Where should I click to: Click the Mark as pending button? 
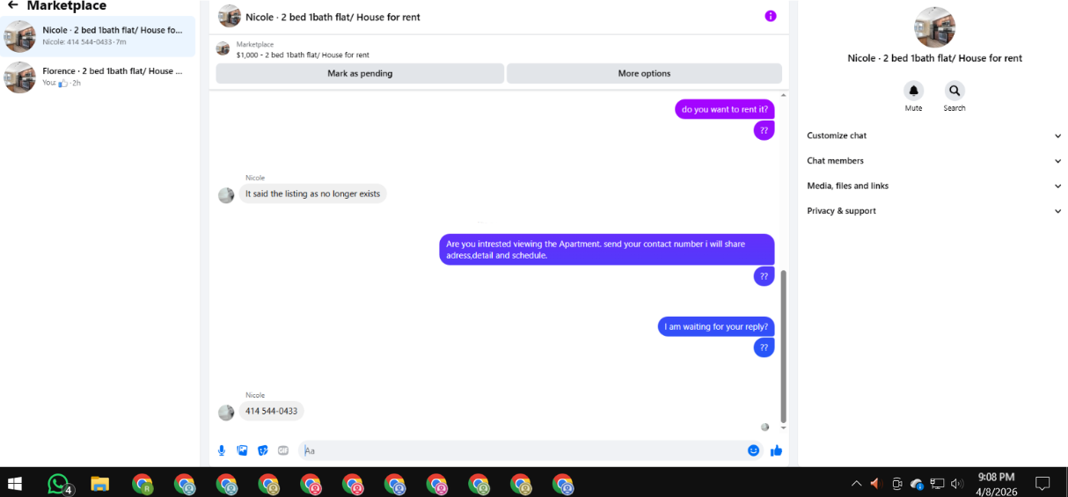(360, 73)
